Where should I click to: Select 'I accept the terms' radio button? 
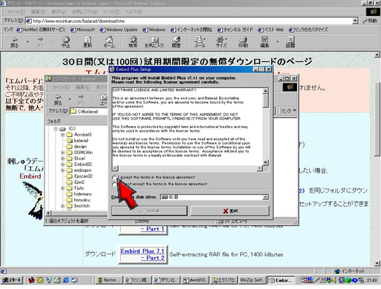(x=114, y=177)
